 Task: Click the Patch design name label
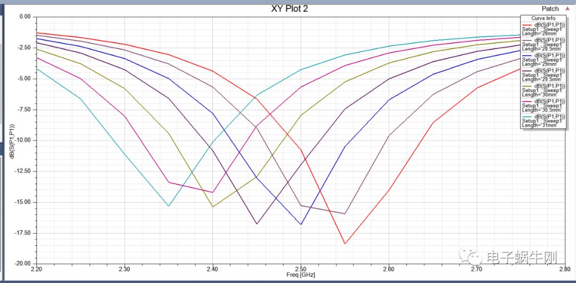click(x=550, y=9)
